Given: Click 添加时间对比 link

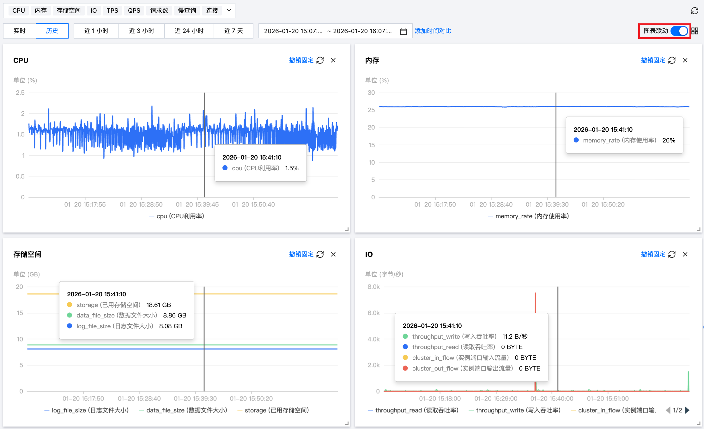Looking at the screenshot, I should pos(433,31).
